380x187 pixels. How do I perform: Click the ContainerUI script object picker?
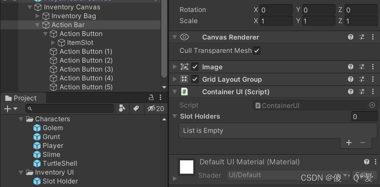coord(372,105)
